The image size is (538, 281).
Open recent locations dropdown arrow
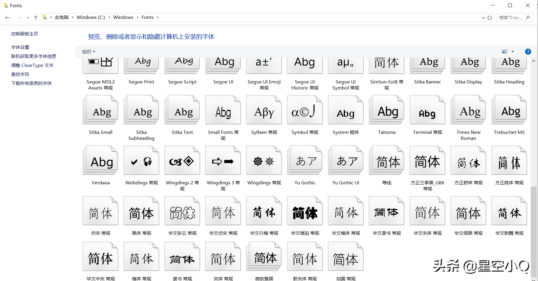[x=28, y=18]
